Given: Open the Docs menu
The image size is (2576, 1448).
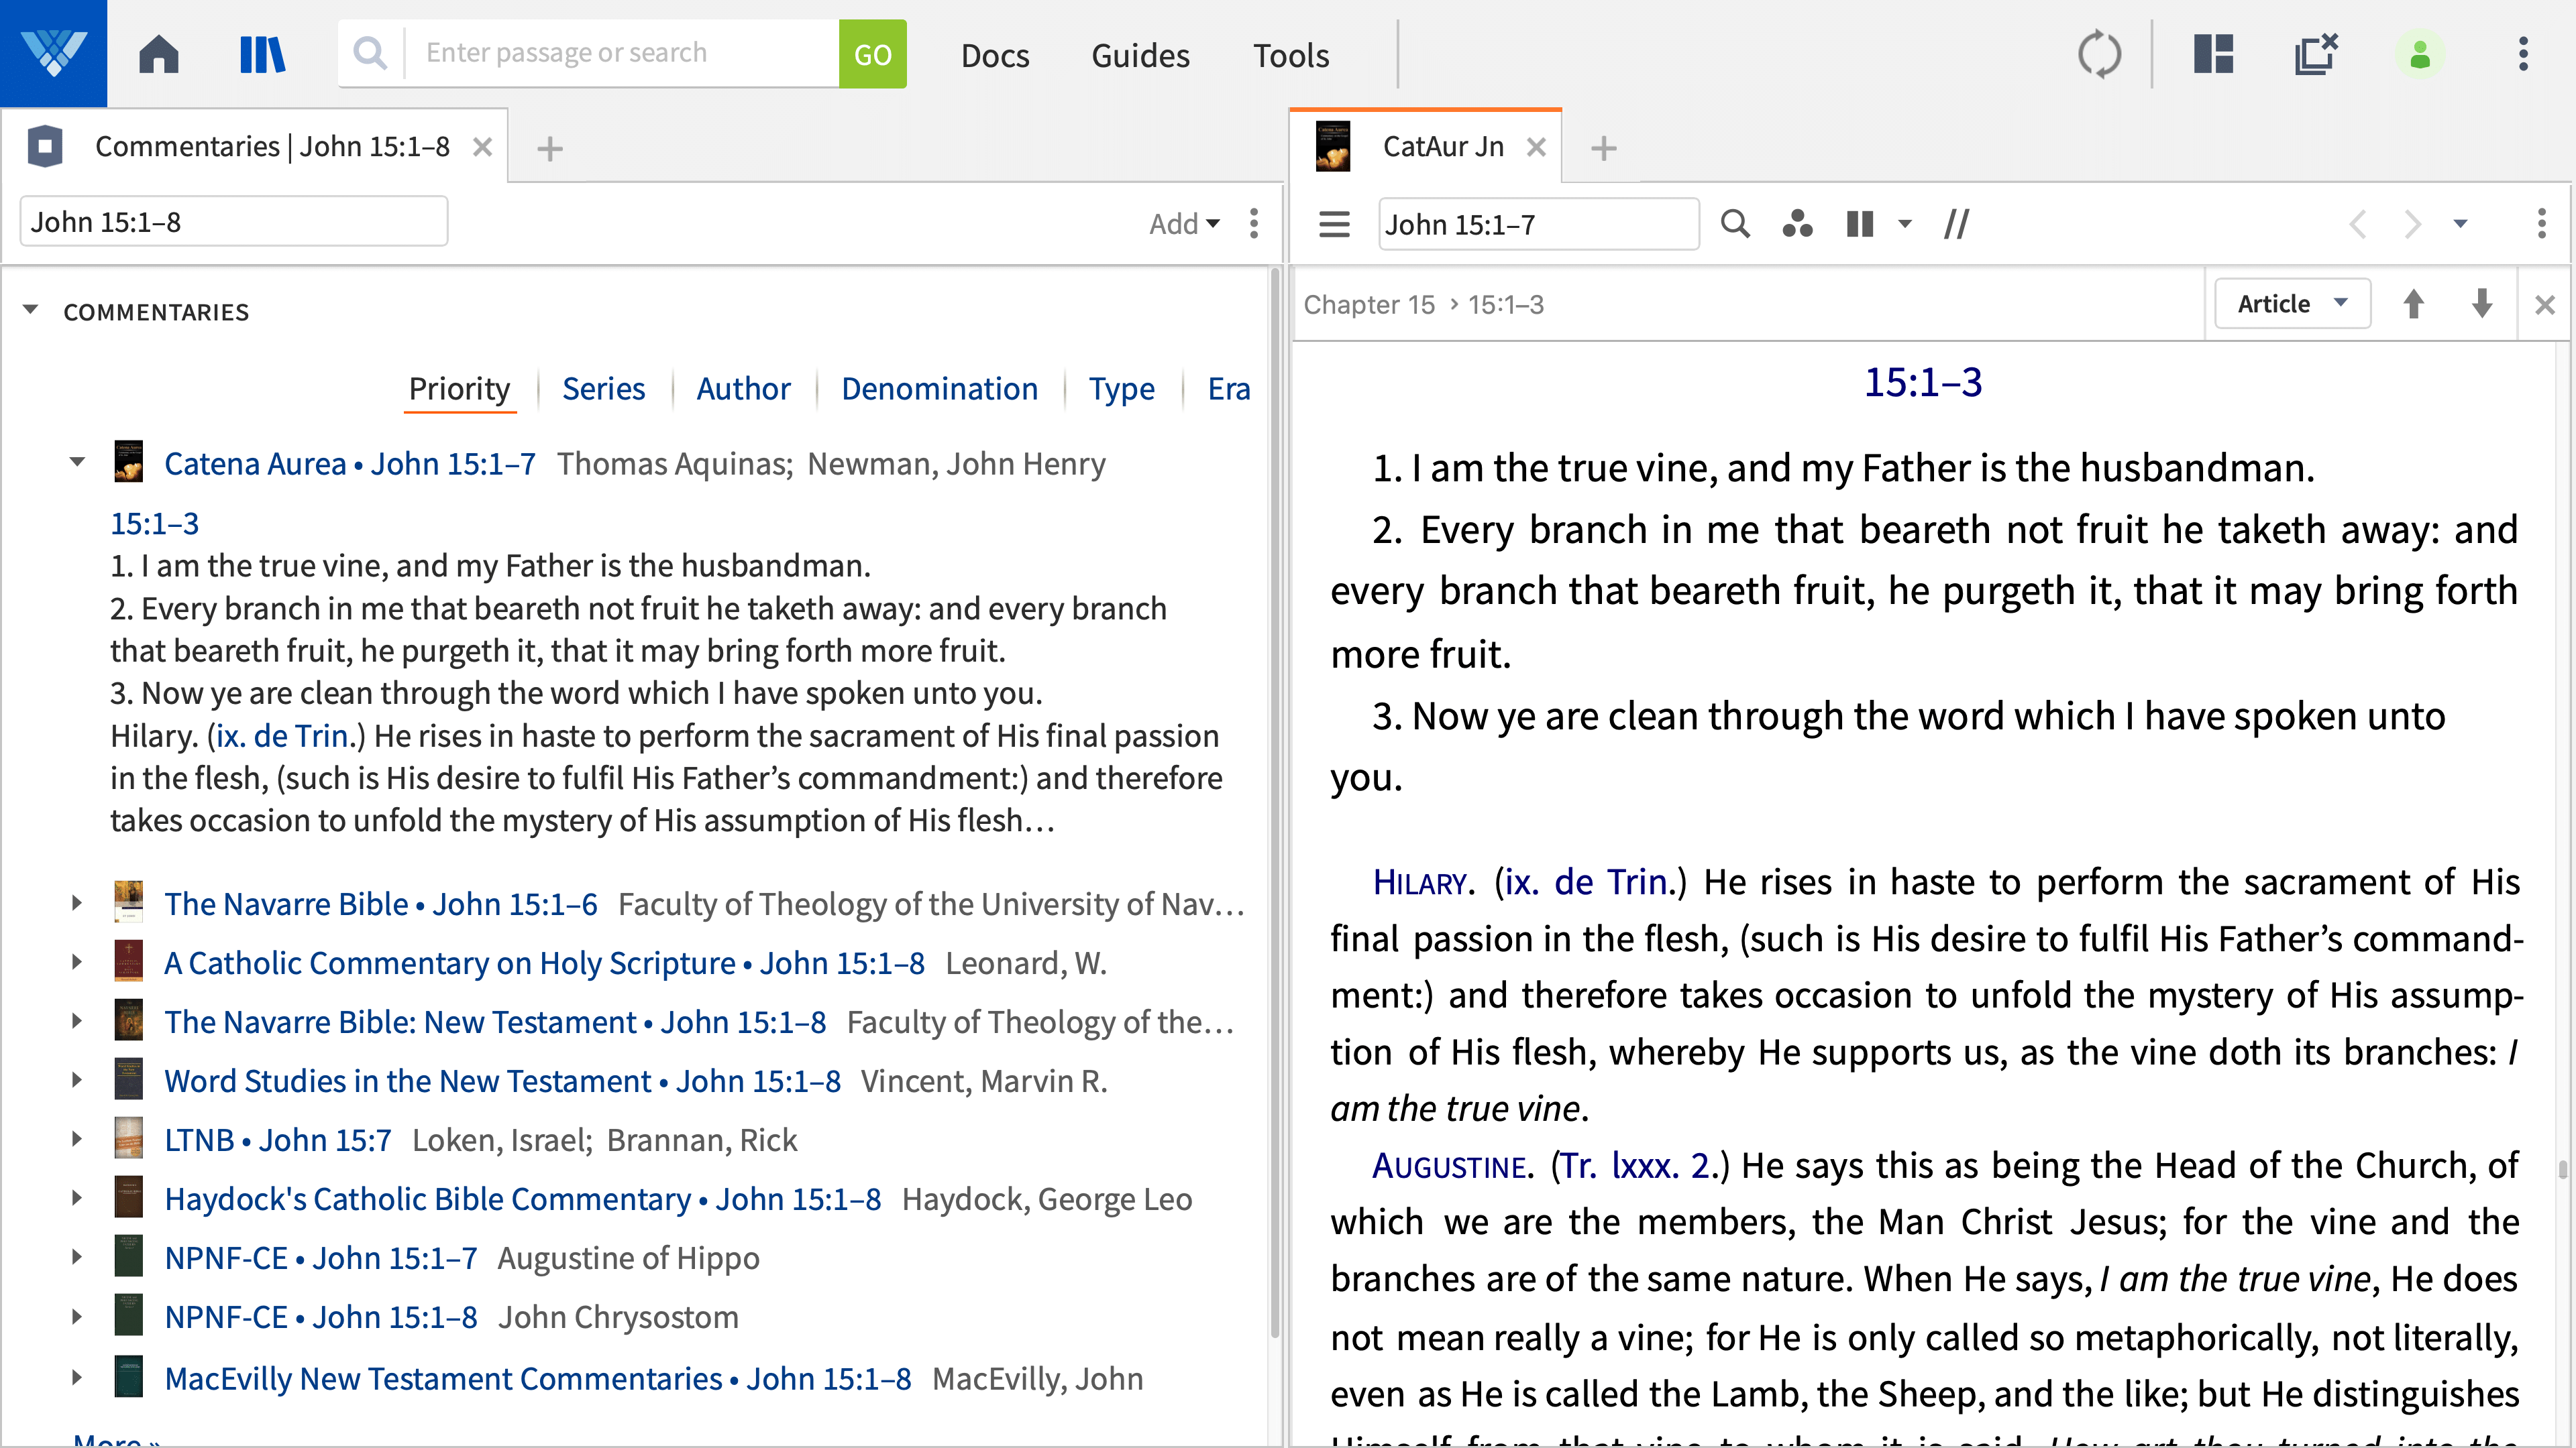Looking at the screenshot, I should 995,55.
